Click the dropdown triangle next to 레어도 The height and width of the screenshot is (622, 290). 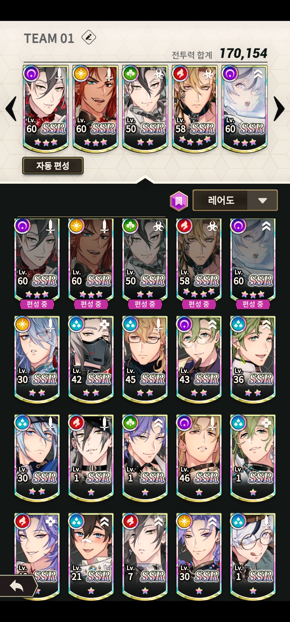(262, 200)
